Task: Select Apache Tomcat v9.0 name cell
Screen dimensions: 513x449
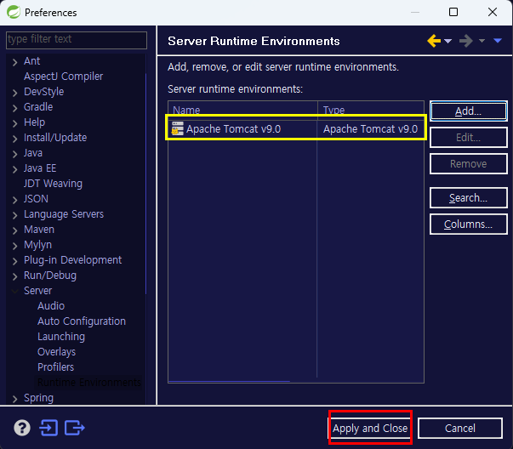Action: pyautogui.click(x=242, y=129)
